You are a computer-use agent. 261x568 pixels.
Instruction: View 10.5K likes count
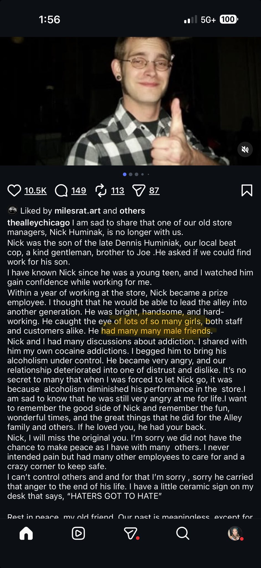click(x=35, y=191)
